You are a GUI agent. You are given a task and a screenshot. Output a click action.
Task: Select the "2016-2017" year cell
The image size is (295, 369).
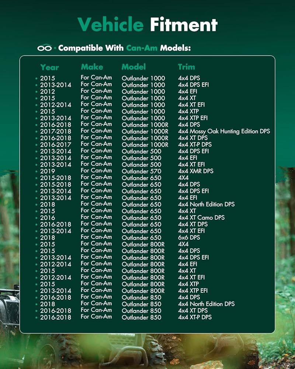(x=56, y=145)
